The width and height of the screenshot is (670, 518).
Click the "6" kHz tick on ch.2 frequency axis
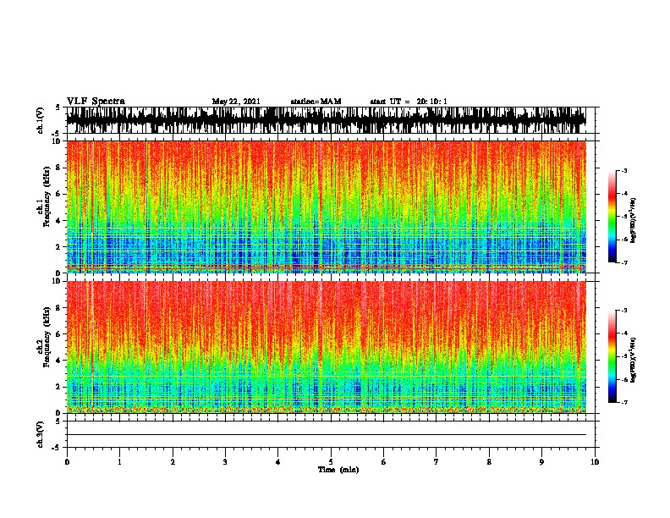pos(59,334)
